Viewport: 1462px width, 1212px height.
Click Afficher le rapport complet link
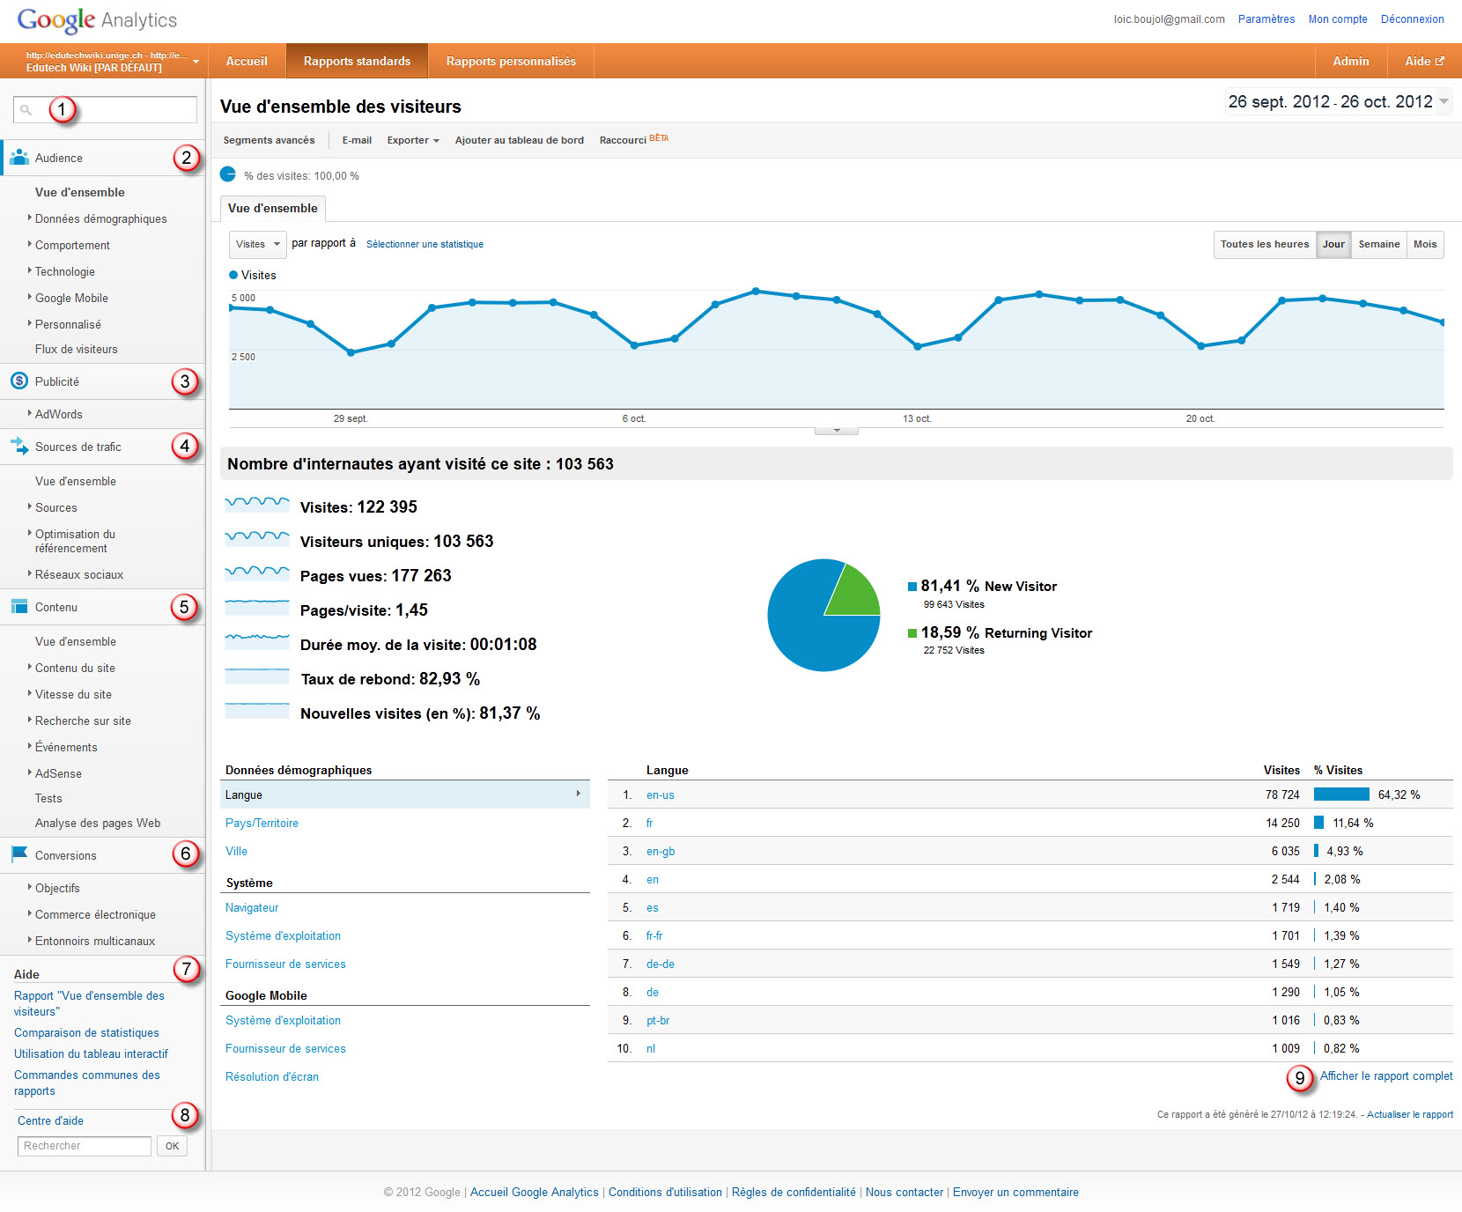tap(1386, 1075)
